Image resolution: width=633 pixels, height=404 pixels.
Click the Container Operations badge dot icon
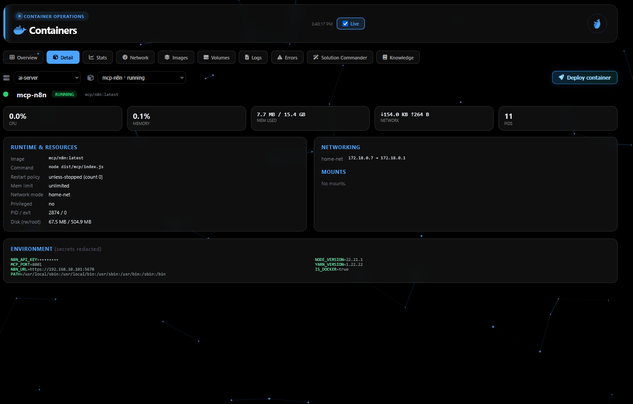coord(19,16)
